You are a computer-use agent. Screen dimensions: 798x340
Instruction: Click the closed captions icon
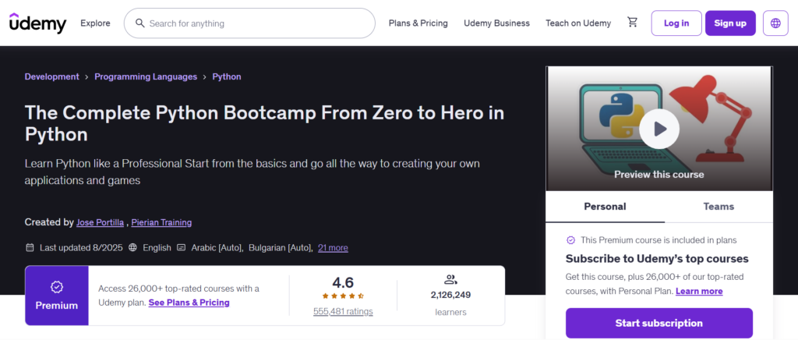click(181, 248)
